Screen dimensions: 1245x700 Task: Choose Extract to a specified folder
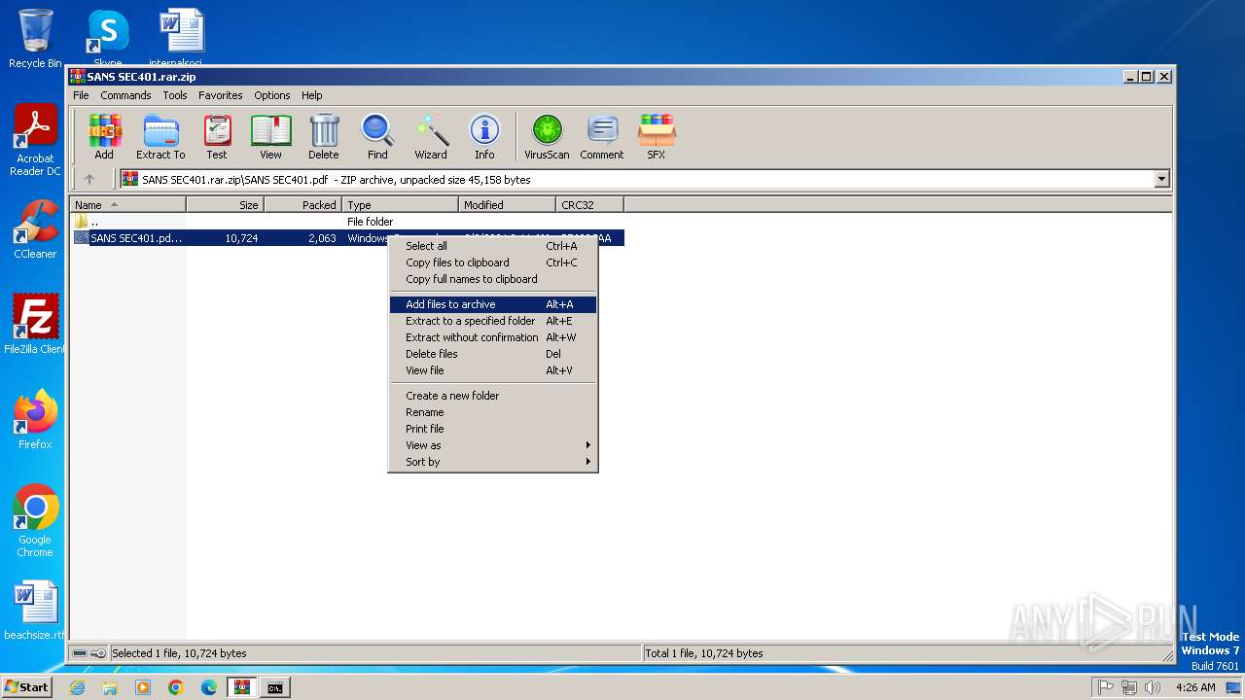click(493, 321)
